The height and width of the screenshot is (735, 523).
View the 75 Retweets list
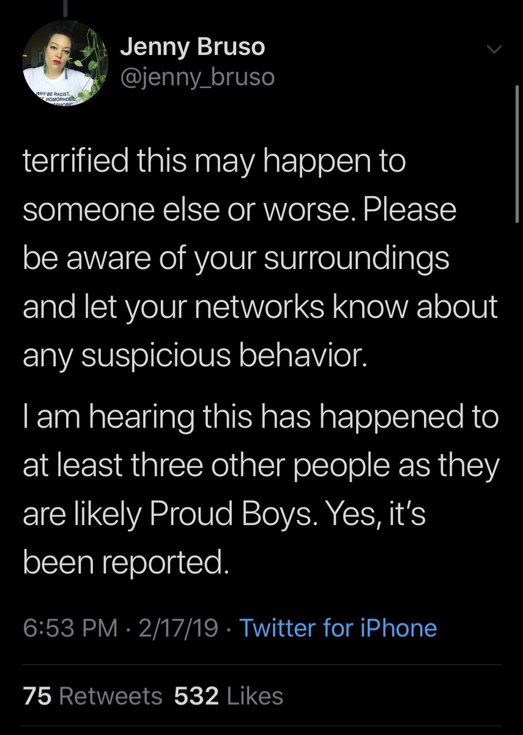tap(92, 696)
